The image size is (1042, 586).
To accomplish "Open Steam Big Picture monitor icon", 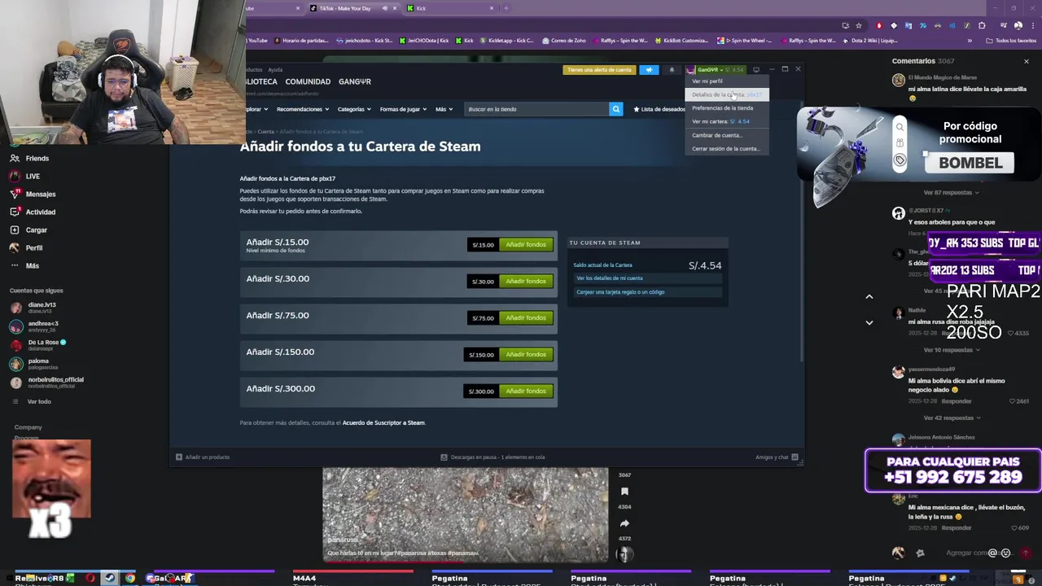I will [x=756, y=70].
